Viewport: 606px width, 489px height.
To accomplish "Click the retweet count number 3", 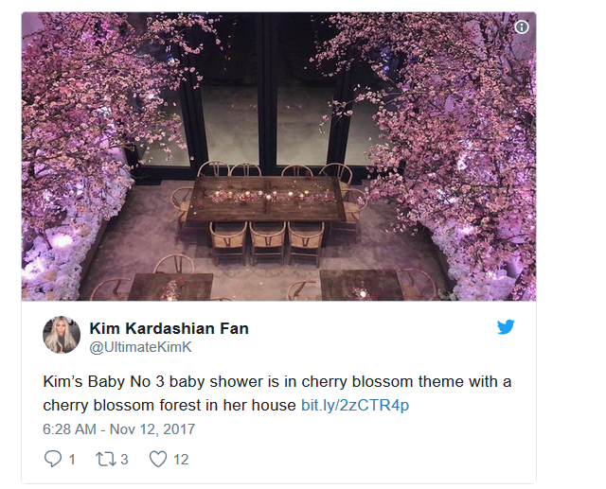I will (x=124, y=460).
